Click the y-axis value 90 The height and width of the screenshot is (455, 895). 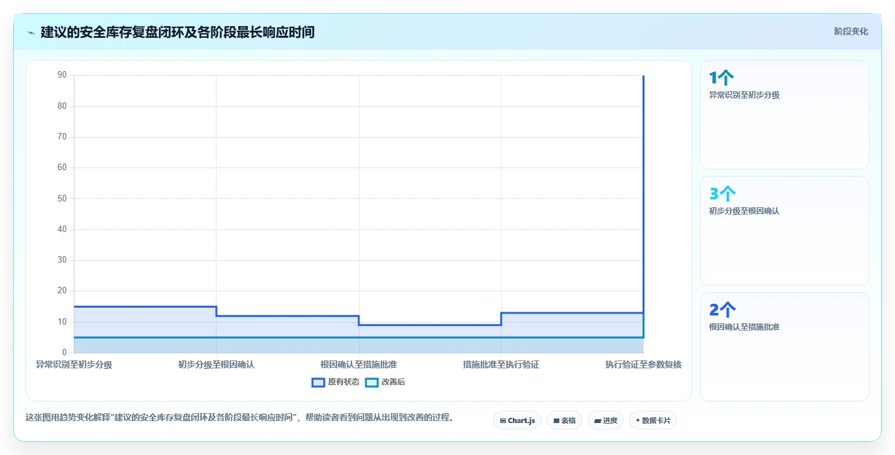point(62,75)
